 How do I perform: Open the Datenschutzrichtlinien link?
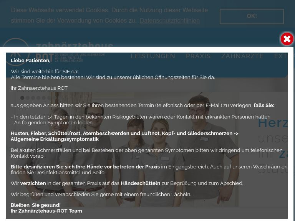[x=169, y=20]
